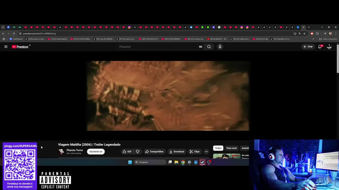Open Google Chrome from the taskbar

tap(183, 162)
